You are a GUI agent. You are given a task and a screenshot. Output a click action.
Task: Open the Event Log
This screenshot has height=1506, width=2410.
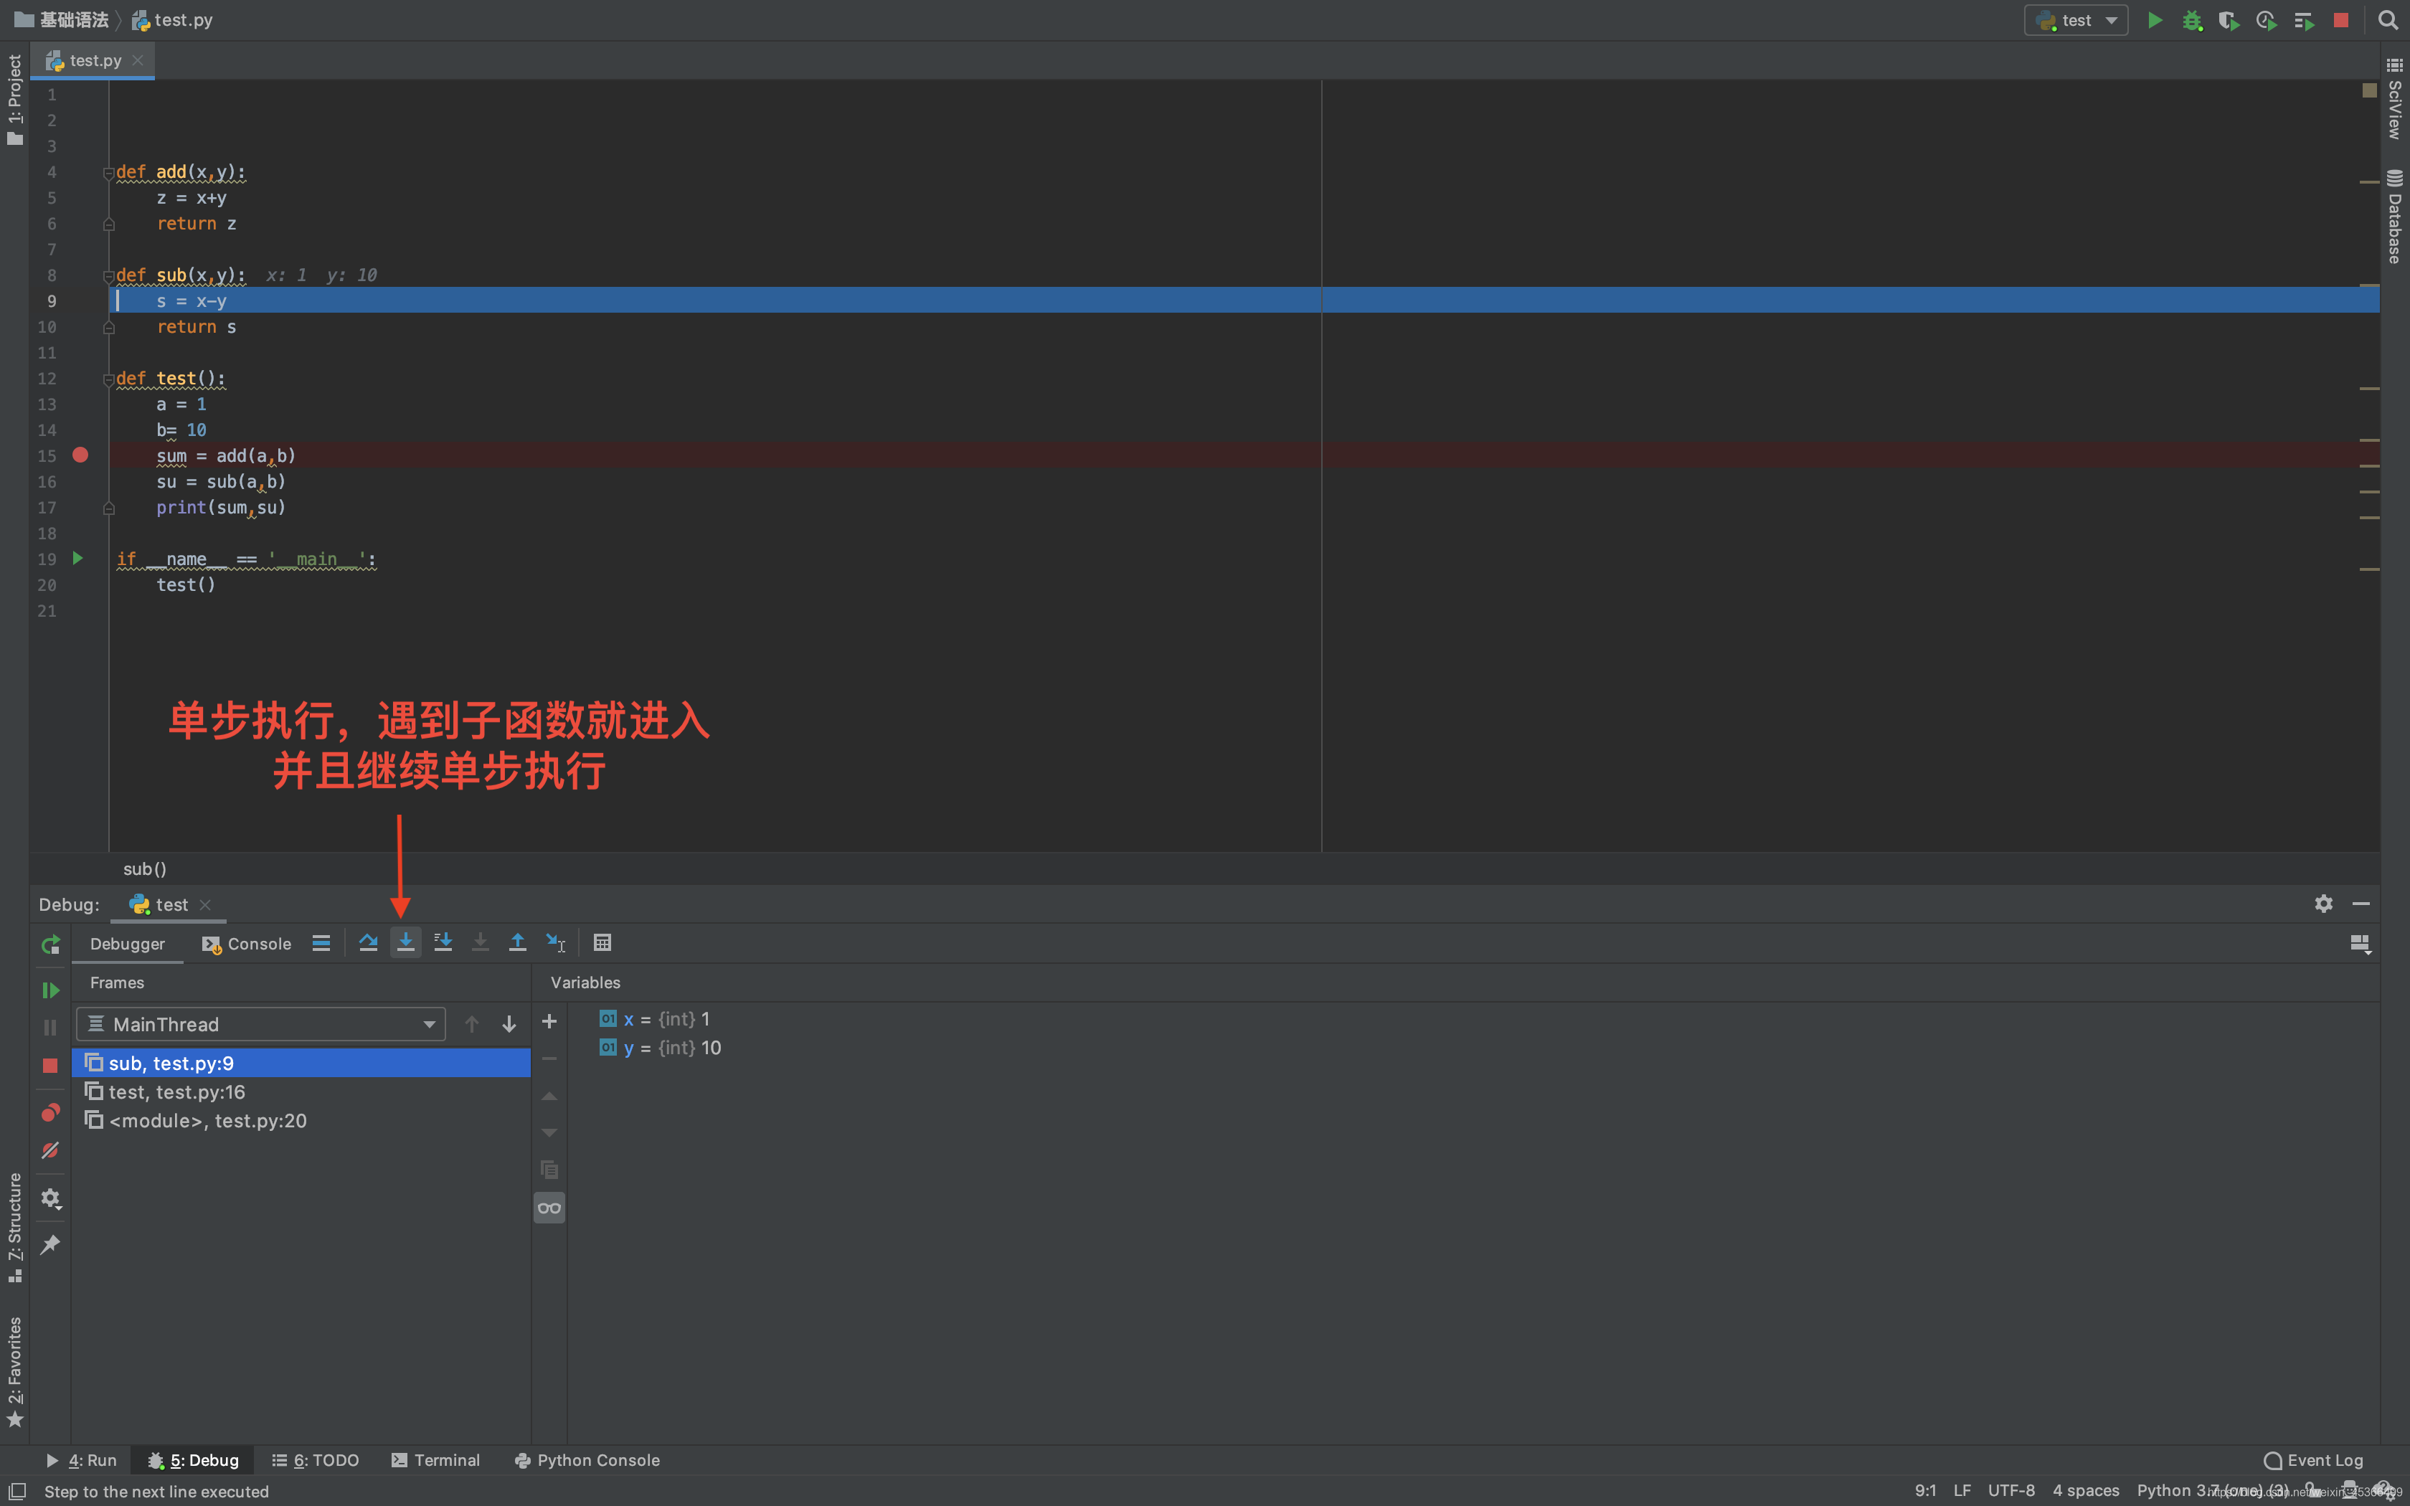(x=2313, y=1460)
